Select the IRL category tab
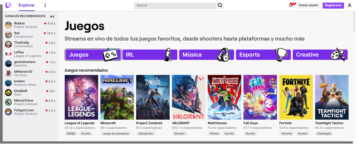 pyautogui.click(x=150, y=55)
